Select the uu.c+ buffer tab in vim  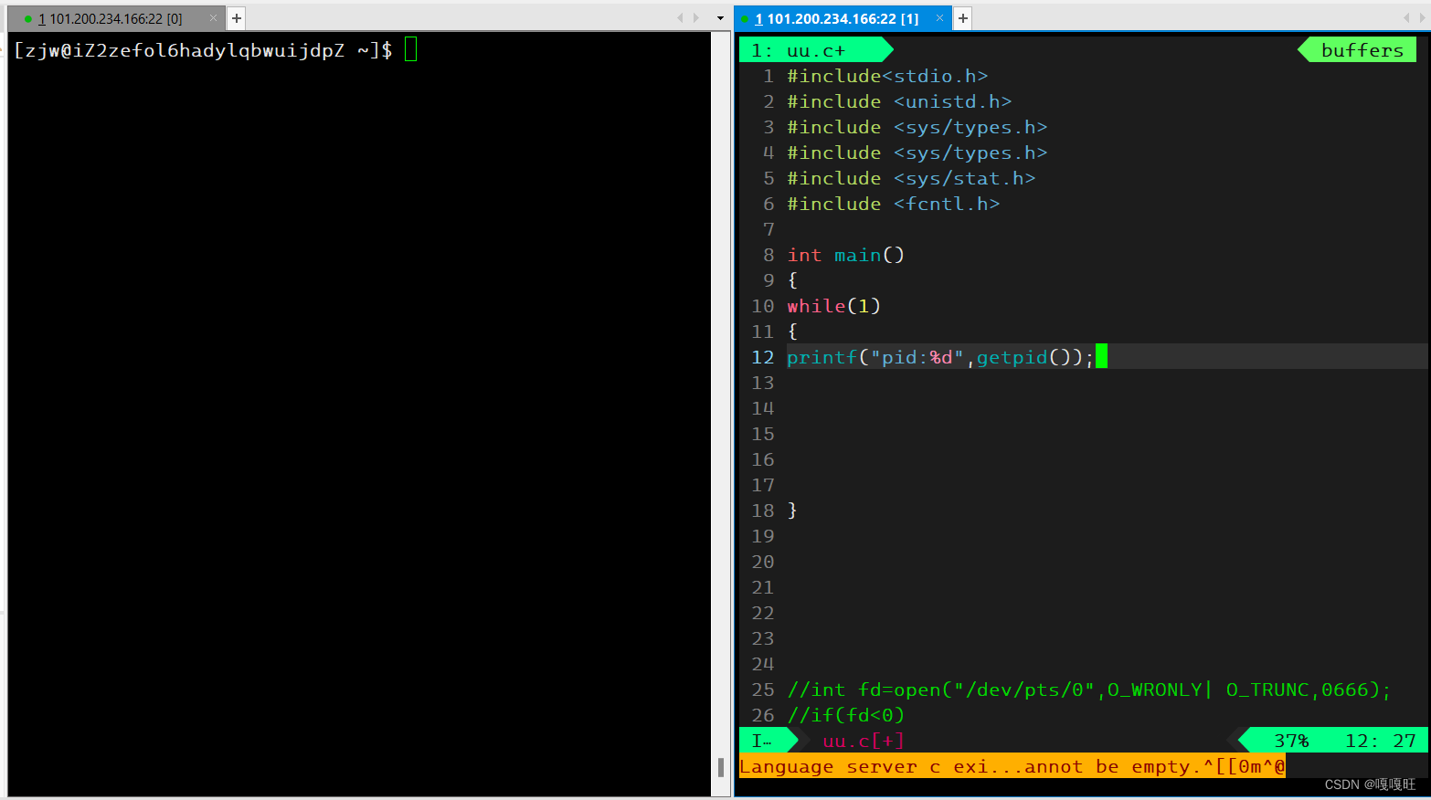pyautogui.click(x=815, y=50)
